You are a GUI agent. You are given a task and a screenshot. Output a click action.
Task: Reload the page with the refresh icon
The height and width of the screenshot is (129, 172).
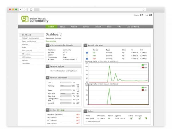pos(144,10)
